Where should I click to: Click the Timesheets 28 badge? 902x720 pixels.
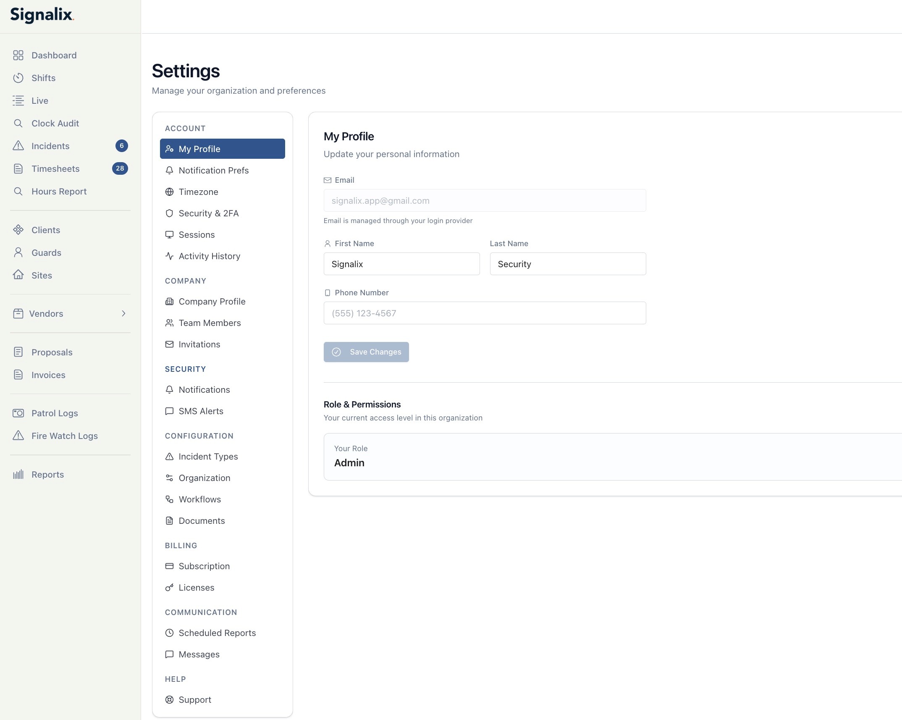click(120, 168)
